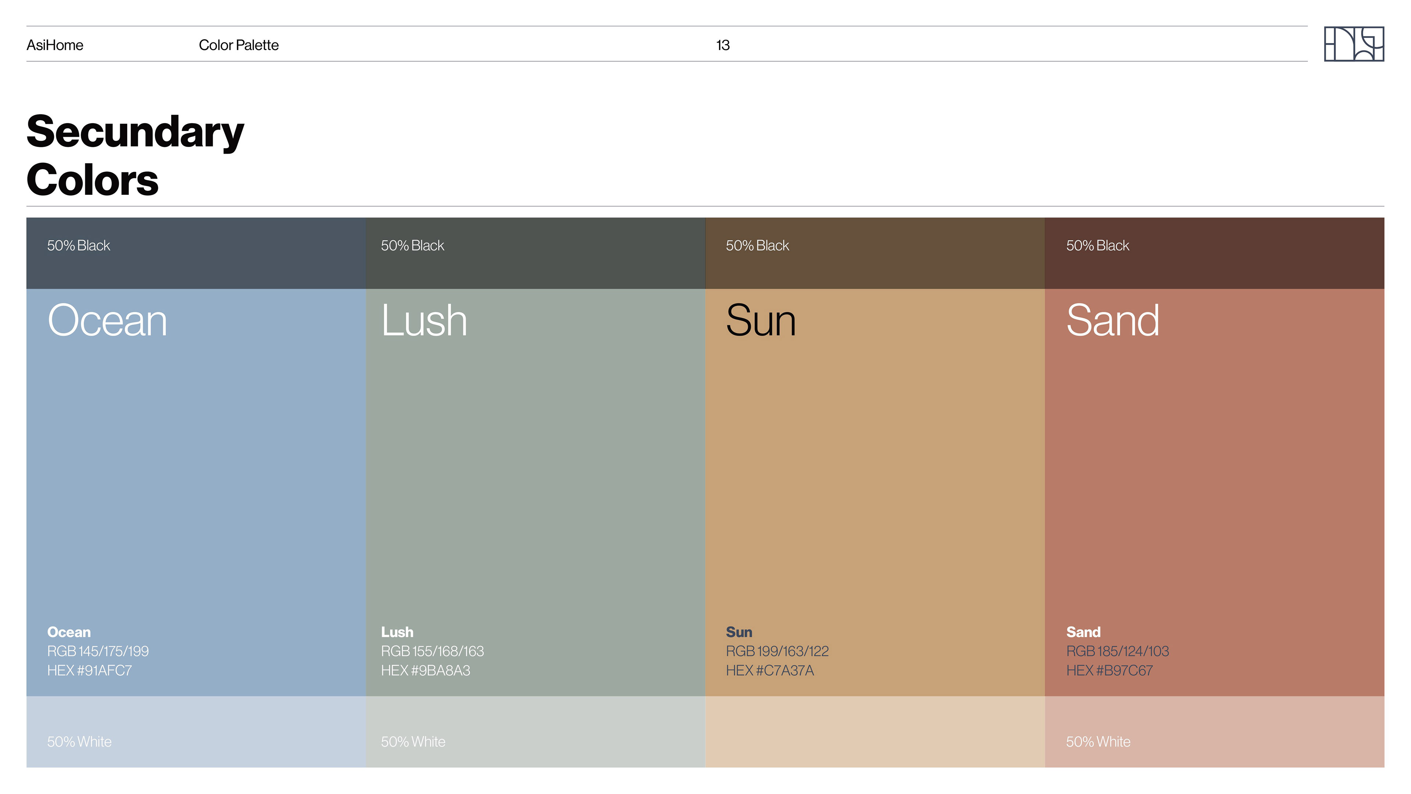Select the Ocean 50% Black swatch
This screenshot has height=794, width=1411.
pos(195,253)
